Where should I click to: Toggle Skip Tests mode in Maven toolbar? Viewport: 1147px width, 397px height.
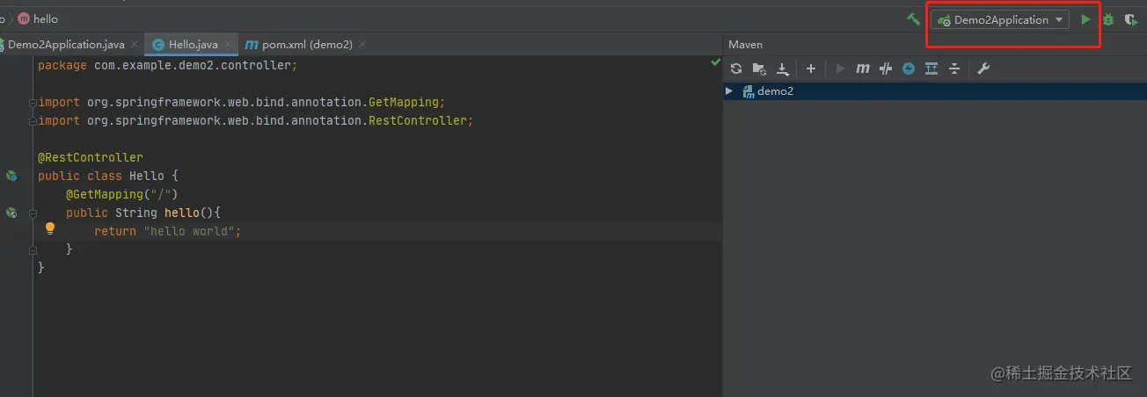(909, 69)
